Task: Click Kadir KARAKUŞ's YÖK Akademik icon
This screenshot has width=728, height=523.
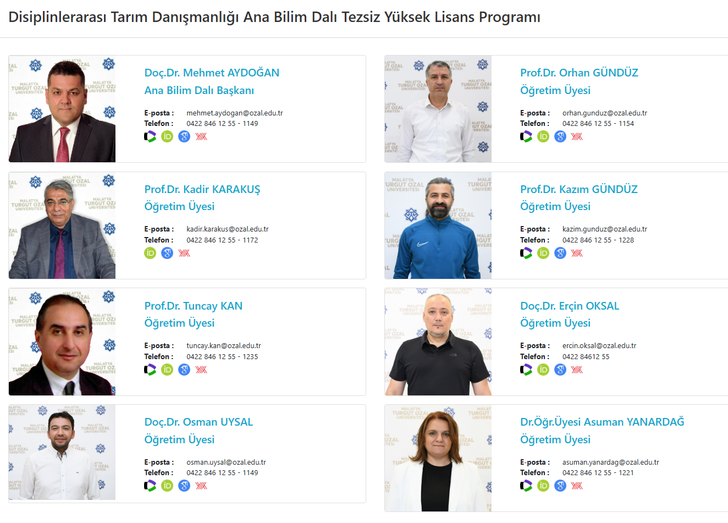Action: click(x=184, y=253)
